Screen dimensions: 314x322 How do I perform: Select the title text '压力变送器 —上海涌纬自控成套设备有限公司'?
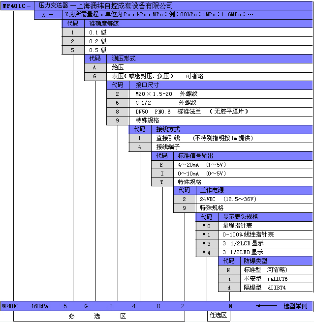[x=106, y=6]
